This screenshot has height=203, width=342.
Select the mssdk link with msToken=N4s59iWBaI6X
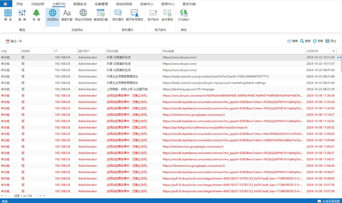pyautogui.click(x=233, y=134)
